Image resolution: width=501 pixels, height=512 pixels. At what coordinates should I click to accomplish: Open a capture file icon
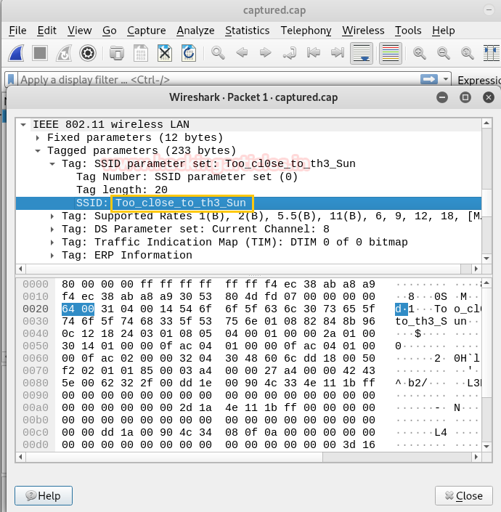click(x=116, y=53)
